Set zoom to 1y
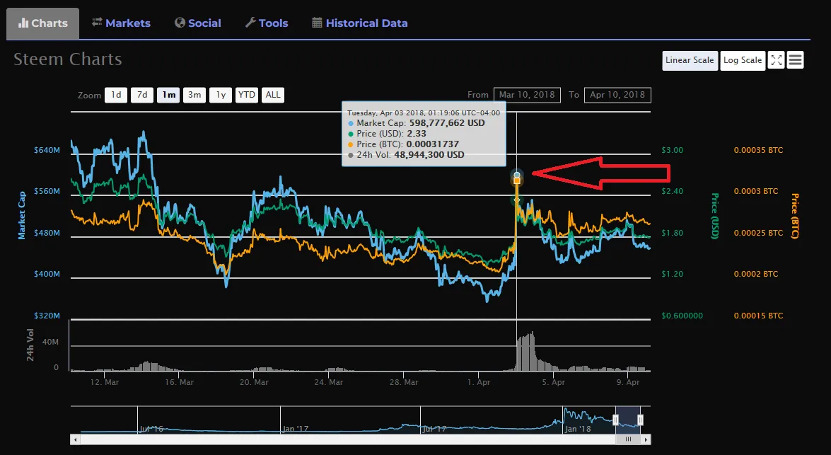Image resolution: width=831 pixels, height=455 pixels. click(x=221, y=95)
